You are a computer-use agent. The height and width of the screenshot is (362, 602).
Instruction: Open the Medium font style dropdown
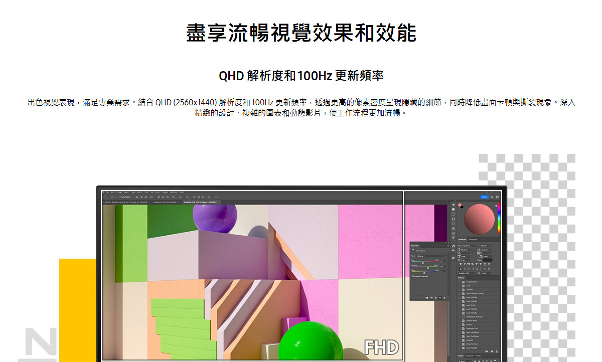point(486,246)
